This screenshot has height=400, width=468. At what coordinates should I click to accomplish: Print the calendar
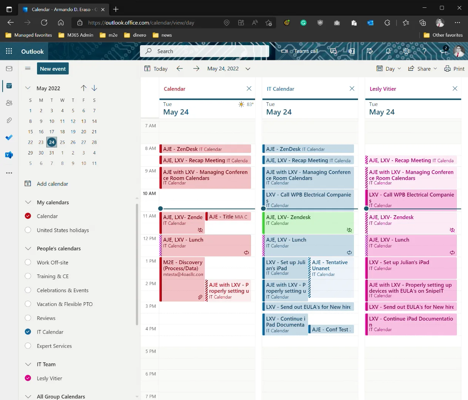point(454,69)
